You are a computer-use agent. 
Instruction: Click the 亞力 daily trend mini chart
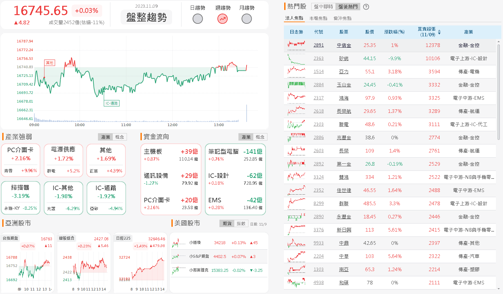click(x=296, y=72)
